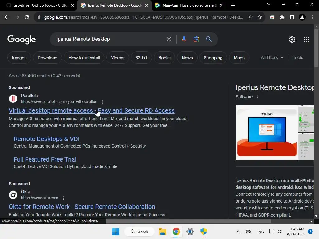Open Full Featured Free Trial sitelink

pyautogui.click(x=45, y=159)
